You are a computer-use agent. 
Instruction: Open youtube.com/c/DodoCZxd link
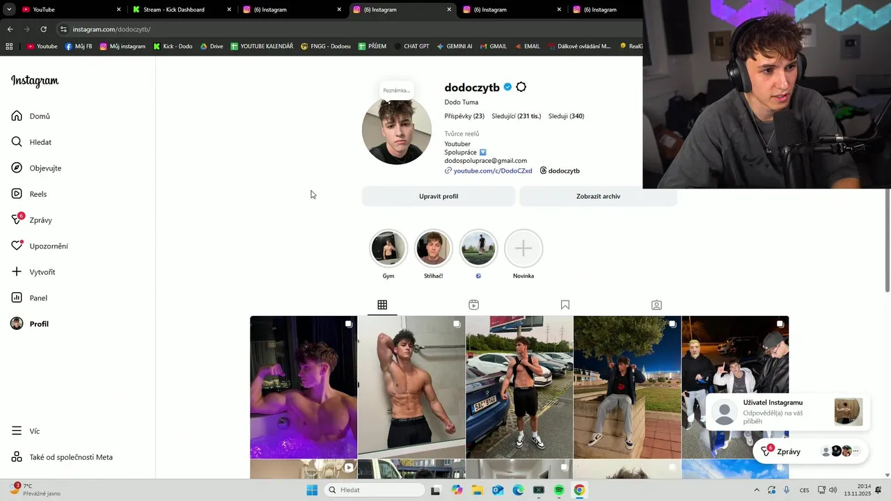point(492,170)
